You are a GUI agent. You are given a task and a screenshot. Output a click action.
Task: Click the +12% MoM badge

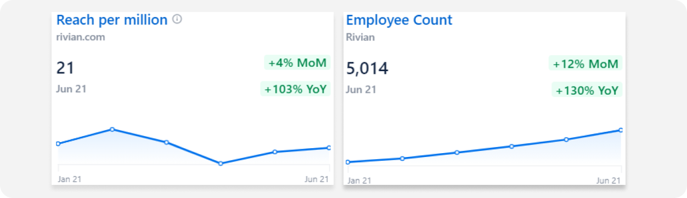coord(585,64)
